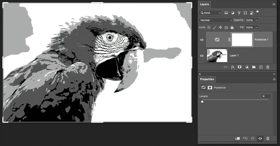Toggle adjustment visibility eye in Properties
The width and height of the screenshot is (280, 146).
[x=260, y=138]
